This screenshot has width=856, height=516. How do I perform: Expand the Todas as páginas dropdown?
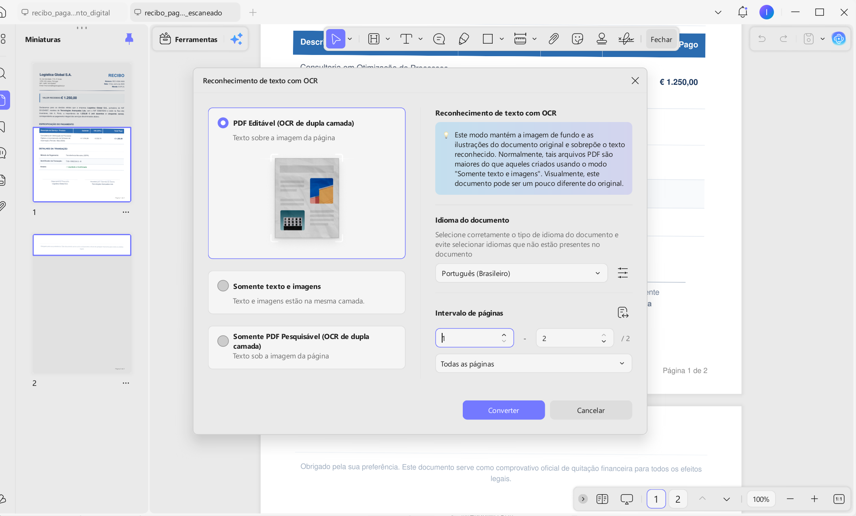coord(533,364)
